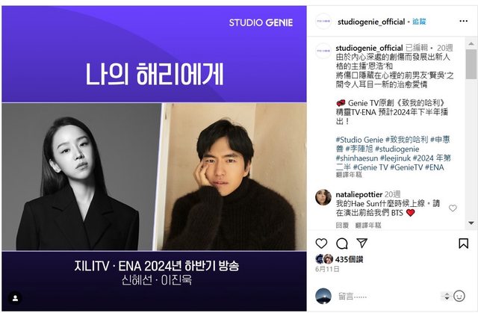Like nataliepottier's comment with small heart
Viewport: 478px width, 313px height.
tap(453, 208)
